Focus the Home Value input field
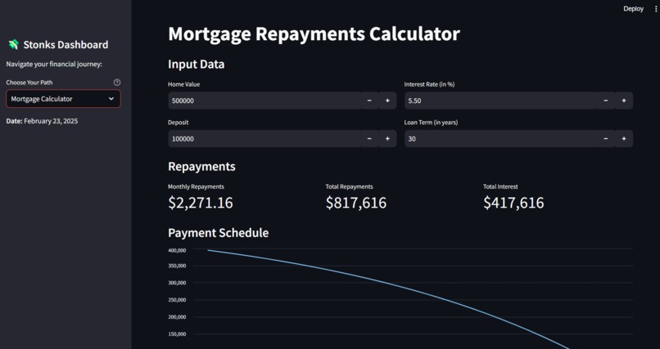Screen dimensions: 660x349 pos(264,101)
